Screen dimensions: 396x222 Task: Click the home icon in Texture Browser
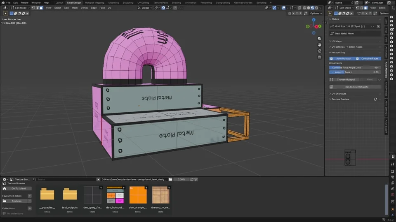click(5, 188)
